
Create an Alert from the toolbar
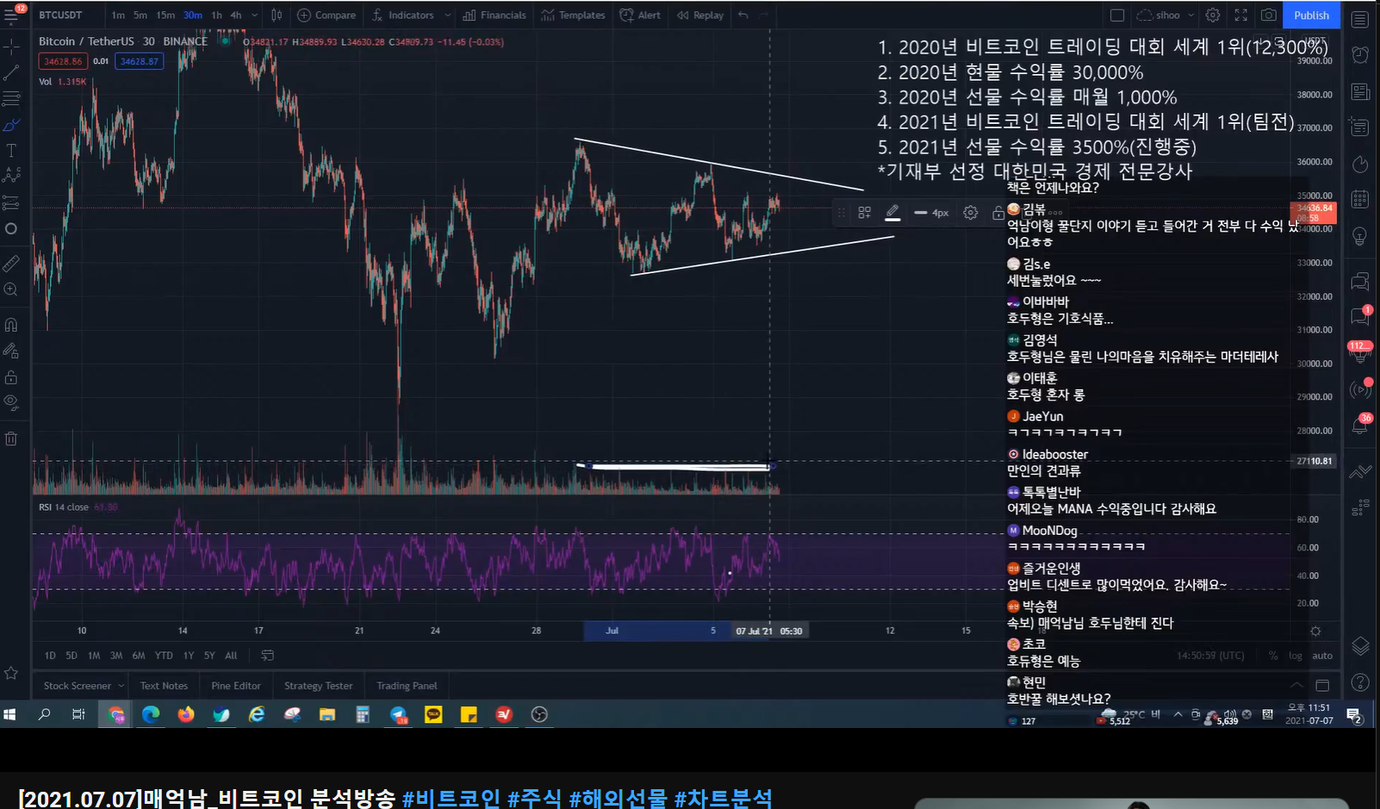pos(640,15)
